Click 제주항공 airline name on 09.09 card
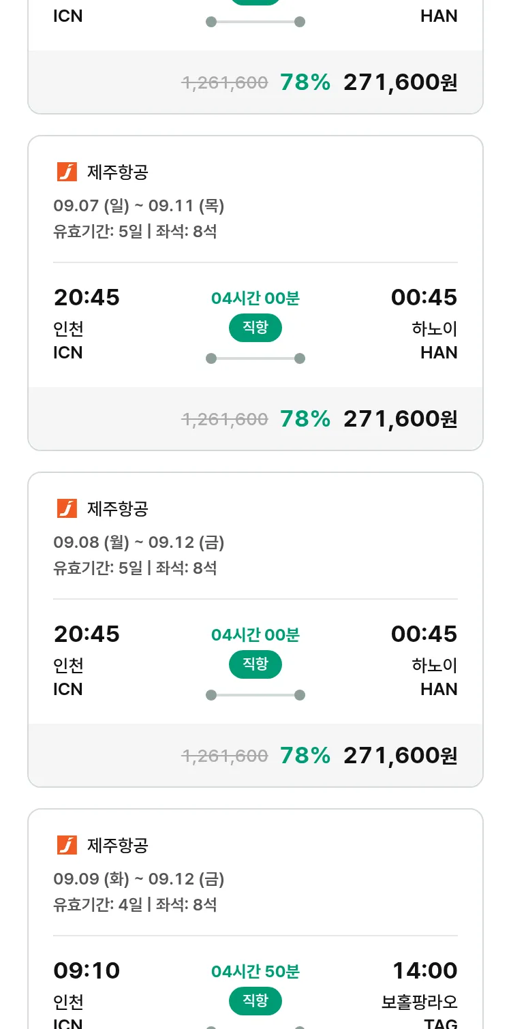The image size is (511, 1029). point(117,845)
